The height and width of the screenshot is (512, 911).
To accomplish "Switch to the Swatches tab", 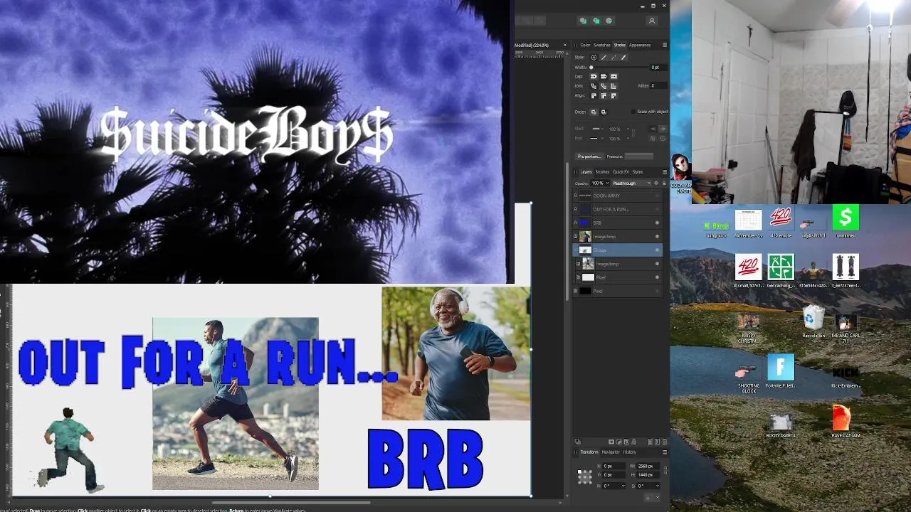I will (x=602, y=45).
